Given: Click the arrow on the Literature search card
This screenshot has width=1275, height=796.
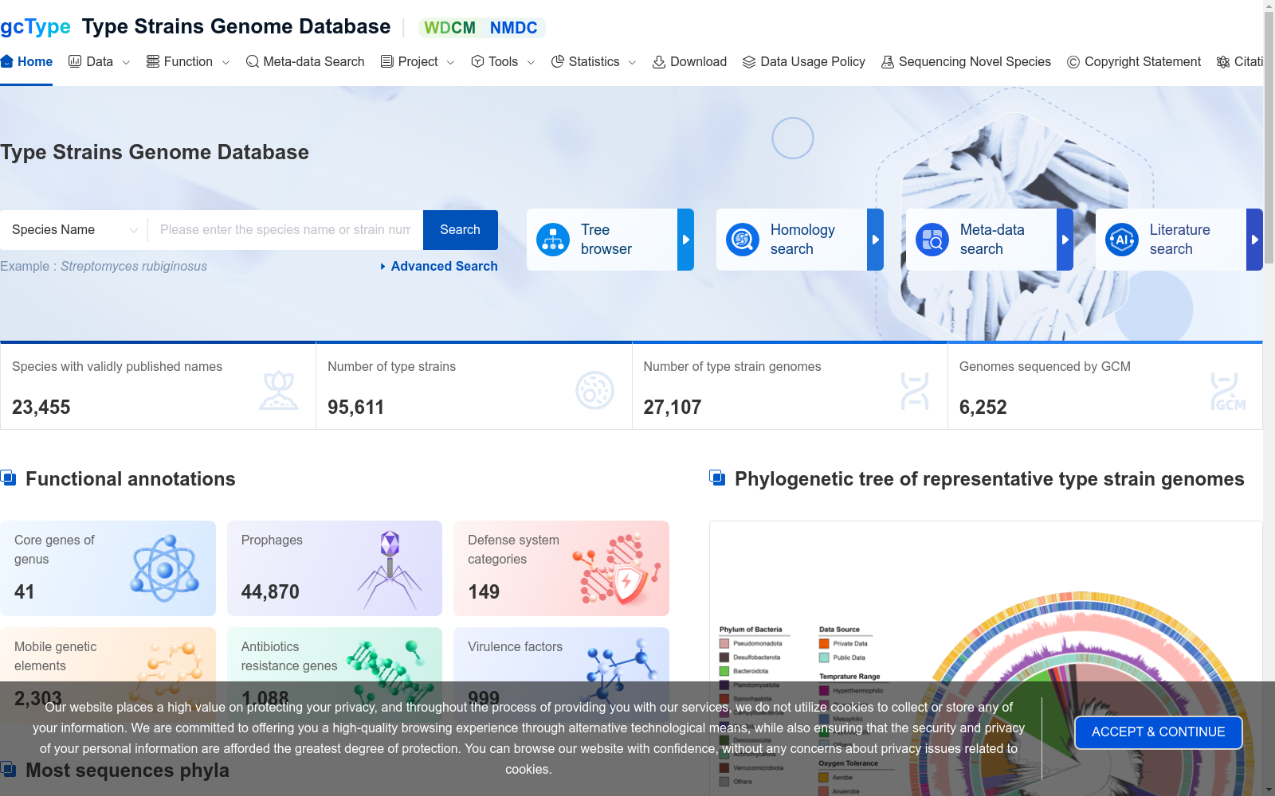Looking at the screenshot, I should click(x=1254, y=240).
